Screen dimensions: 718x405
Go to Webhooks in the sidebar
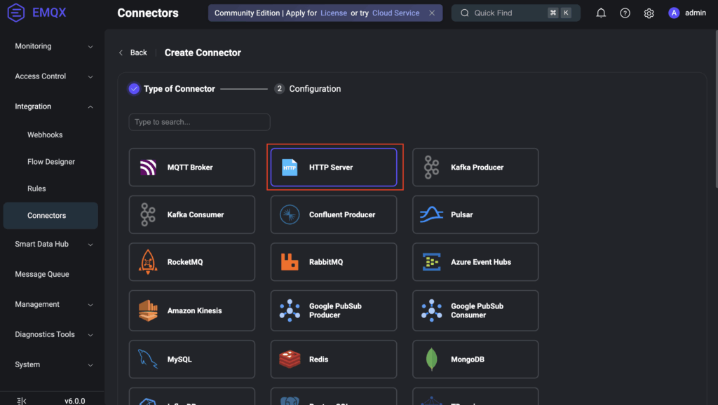(x=45, y=135)
